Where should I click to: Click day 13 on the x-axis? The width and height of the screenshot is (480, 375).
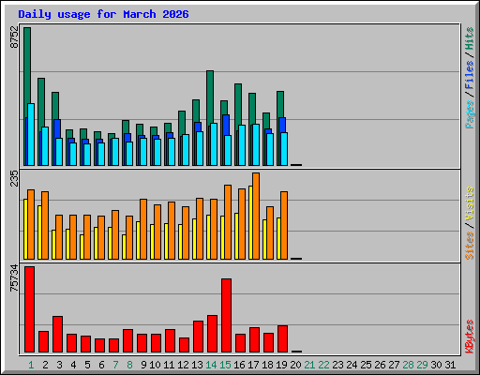click(x=197, y=365)
